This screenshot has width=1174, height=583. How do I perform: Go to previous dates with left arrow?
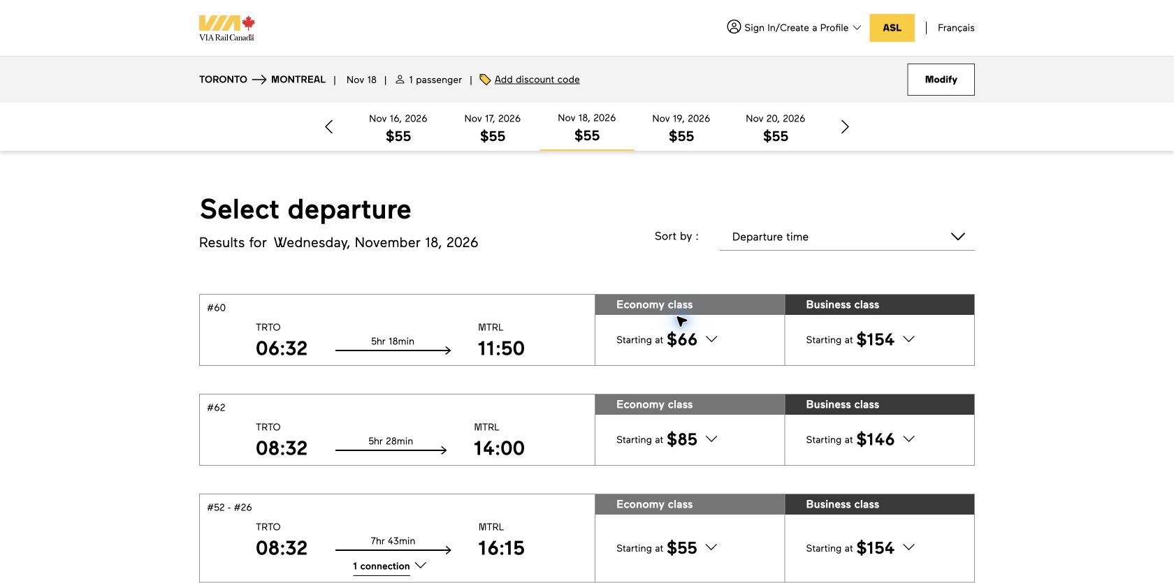329,126
